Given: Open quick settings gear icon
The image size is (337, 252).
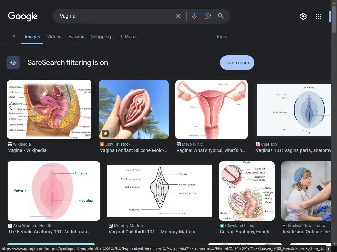Looking at the screenshot, I should 303,16.
